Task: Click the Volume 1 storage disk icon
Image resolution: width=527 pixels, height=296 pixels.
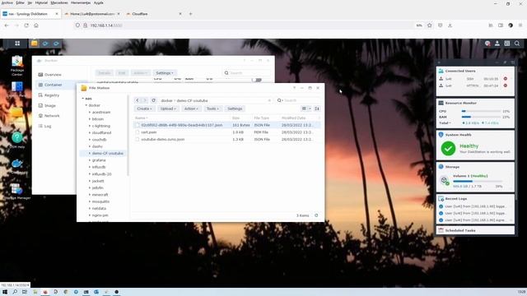Action: [x=445, y=181]
